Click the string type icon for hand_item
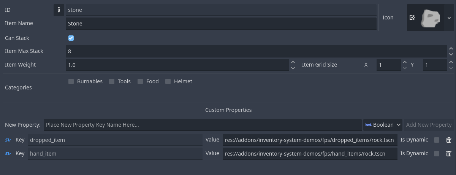The height and width of the screenshot is (175, 456). point(8,154)
